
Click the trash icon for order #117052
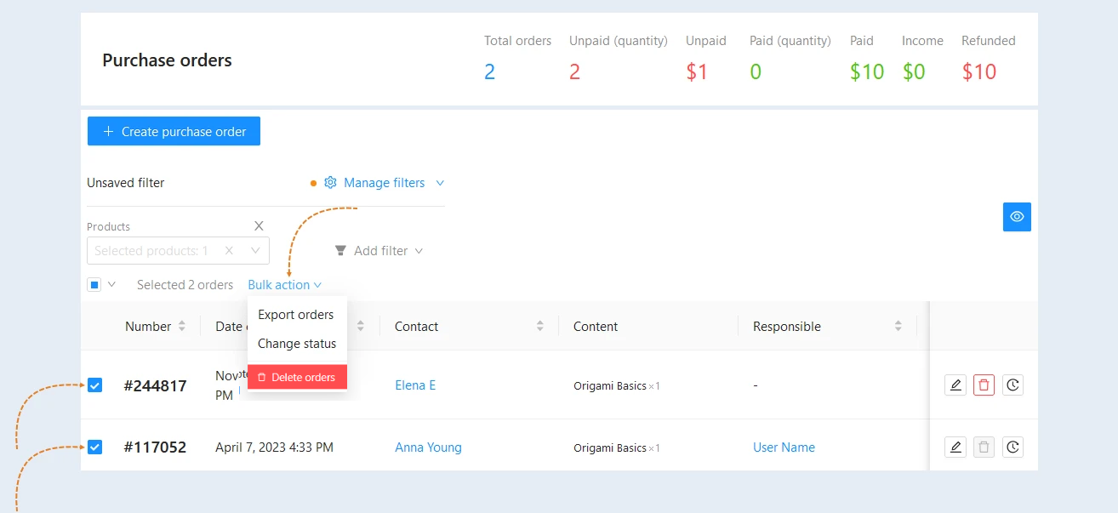(x=984, y=447)
